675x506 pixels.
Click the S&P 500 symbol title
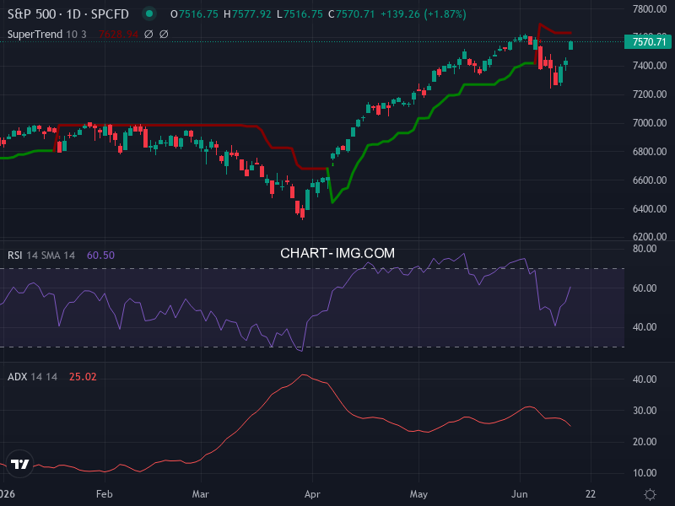click(x=68, y=14)
